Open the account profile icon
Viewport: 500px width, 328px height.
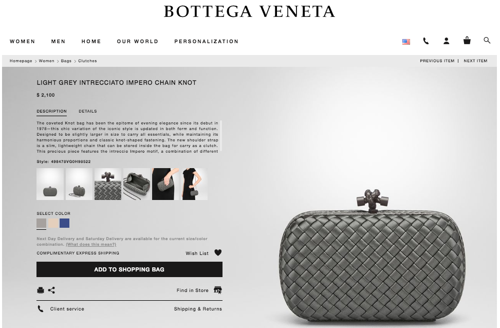click(x=447, y=41)
